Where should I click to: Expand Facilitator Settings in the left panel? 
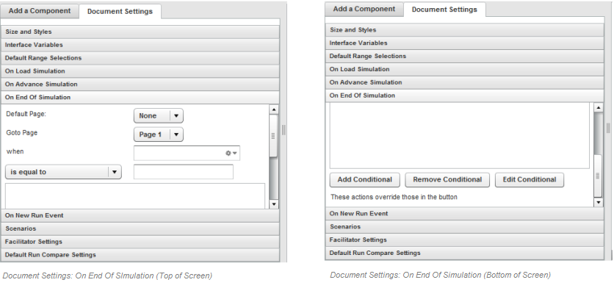[140, 242]
